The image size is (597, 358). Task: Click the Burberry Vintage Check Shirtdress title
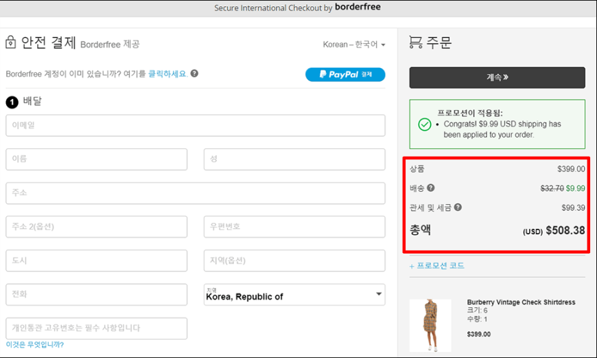tap(521, 302)
